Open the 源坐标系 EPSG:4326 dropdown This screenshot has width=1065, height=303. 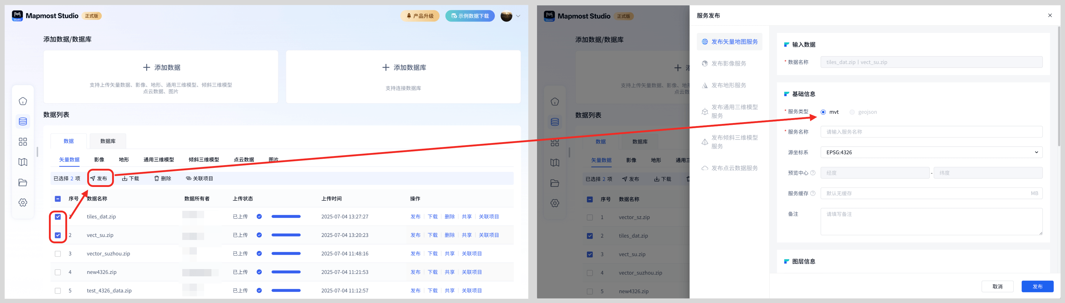[931, 152]
